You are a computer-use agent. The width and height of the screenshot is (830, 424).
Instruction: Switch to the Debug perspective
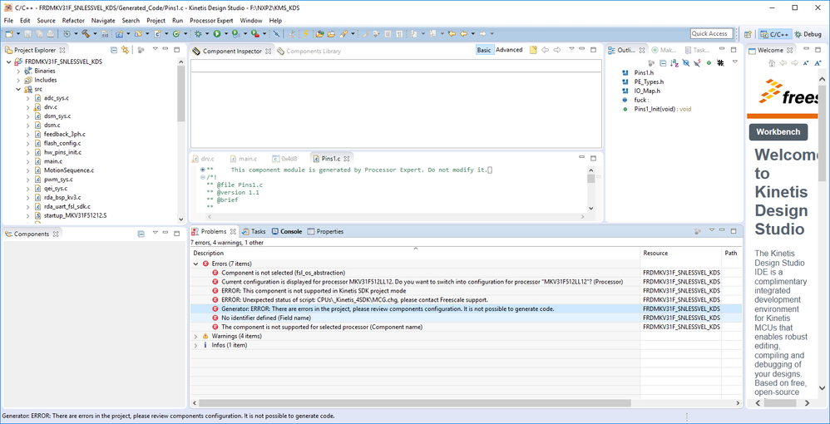pyautogui.click(x=808, y=34)
